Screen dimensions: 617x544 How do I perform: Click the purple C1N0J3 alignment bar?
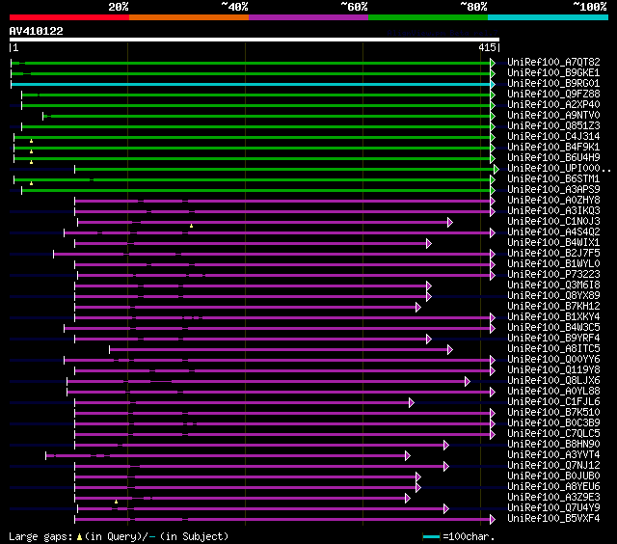pos(263,223)
